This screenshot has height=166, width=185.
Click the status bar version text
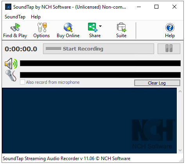(x=66, y=159)
